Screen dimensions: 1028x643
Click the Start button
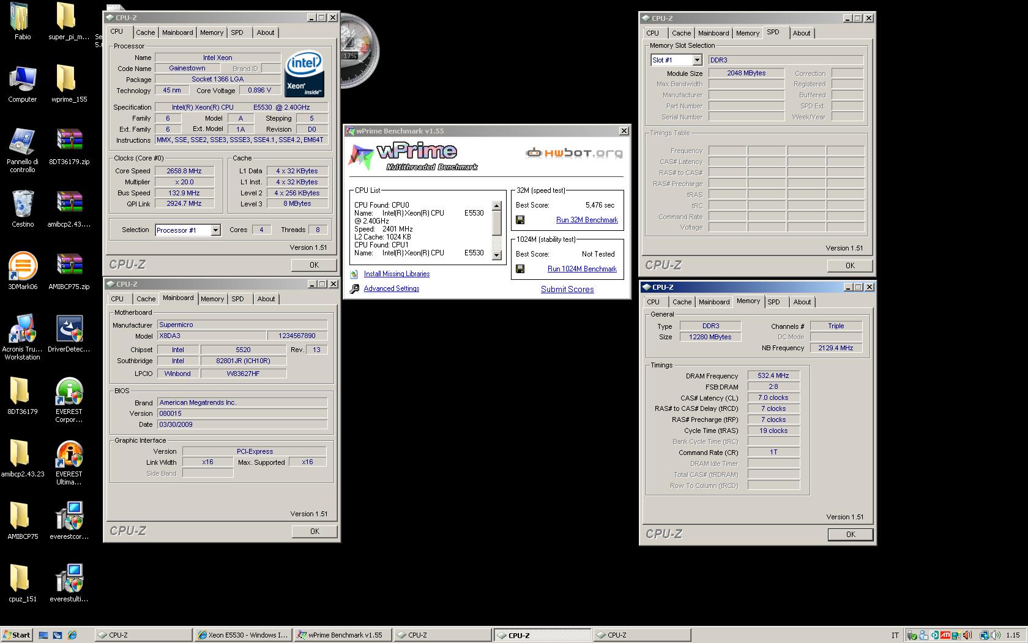[x=17, y=635]
